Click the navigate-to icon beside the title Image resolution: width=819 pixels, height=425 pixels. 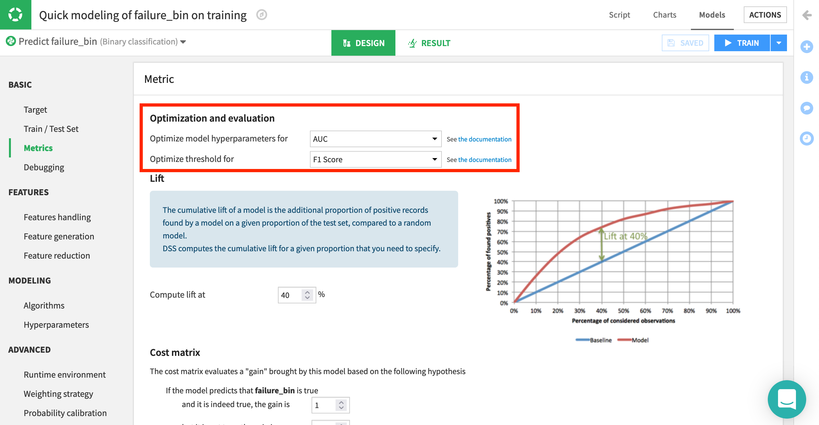[262, 15]
